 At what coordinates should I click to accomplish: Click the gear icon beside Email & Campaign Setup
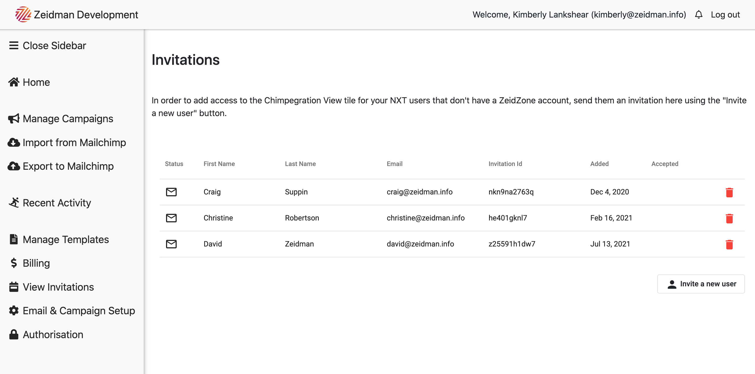[14, 311]
